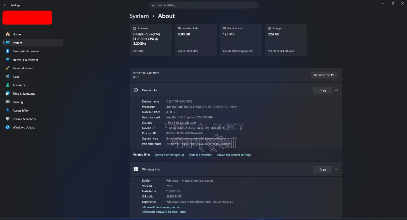Click the Graphics card 128 MB card
This screenshot has height=220, width=407.
pyautogui.click(x=241, y=40)
